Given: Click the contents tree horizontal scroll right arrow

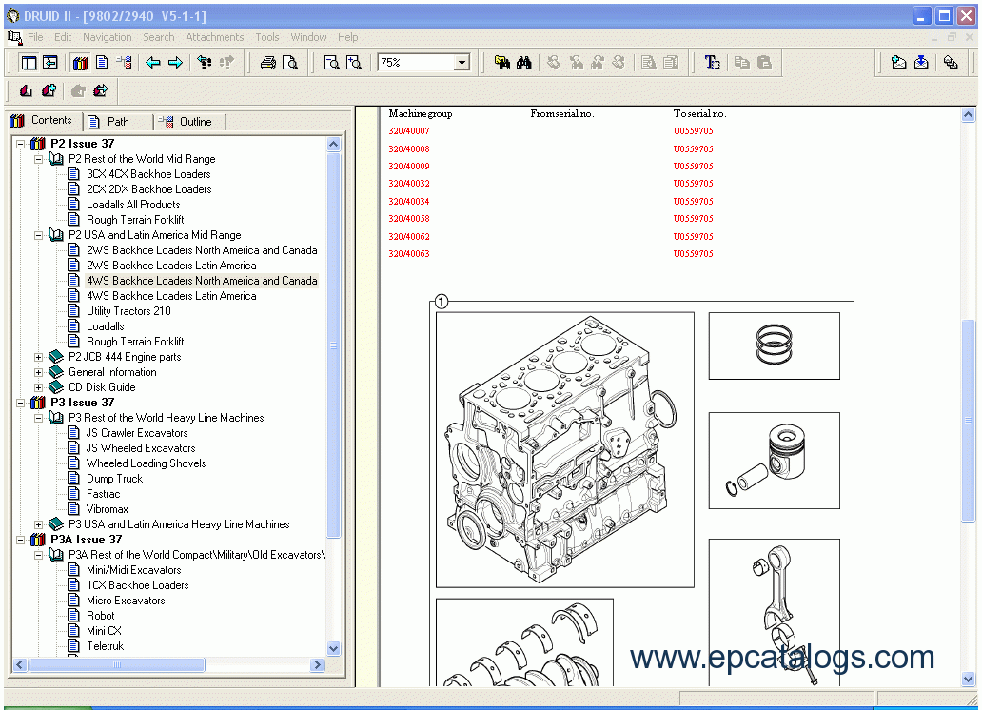Looking at the screenshot, I should [x=318, y=665].
